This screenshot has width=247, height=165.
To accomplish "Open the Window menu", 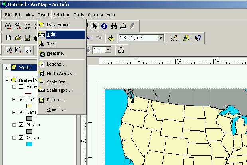I will (x=95, y=15).
